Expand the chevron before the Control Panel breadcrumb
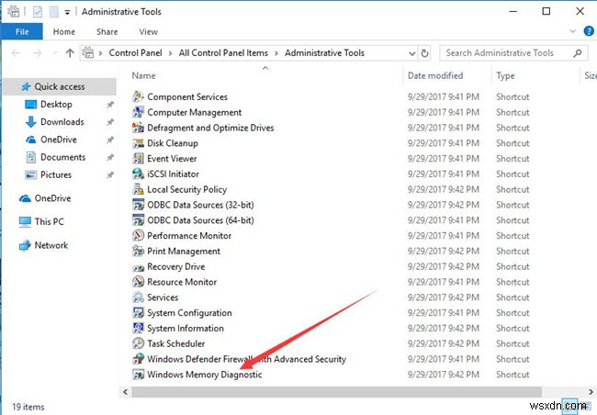The image size is (597, 415). tap(100, 53)
